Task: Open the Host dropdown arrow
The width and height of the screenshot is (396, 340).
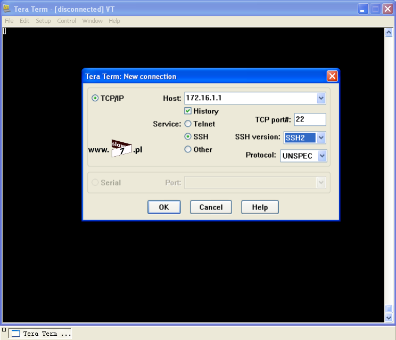Action: click(x=321, y=98)
